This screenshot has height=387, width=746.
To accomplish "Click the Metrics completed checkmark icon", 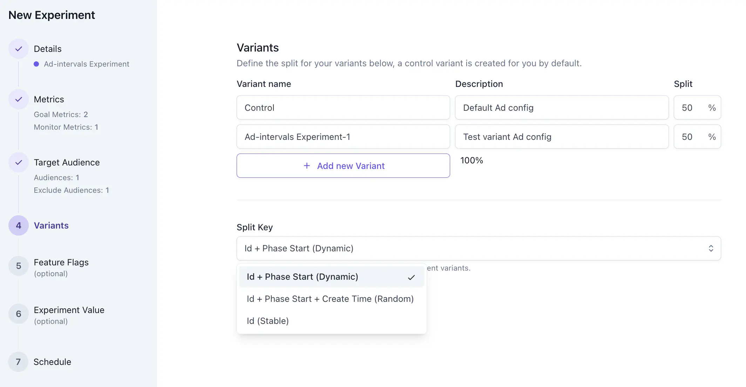I will pyautogui.click(x=18, y=99).
